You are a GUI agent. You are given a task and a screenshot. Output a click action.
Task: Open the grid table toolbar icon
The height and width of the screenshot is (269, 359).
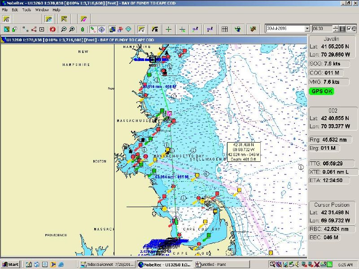pos(224,29)
